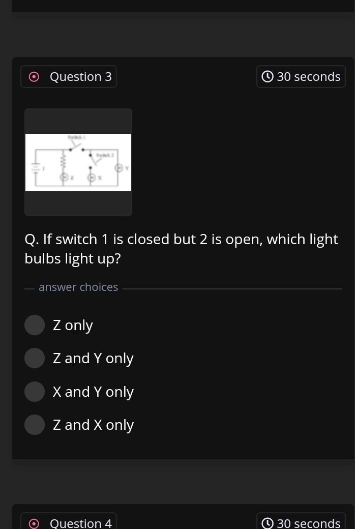The height and width of the screenshot is (529, 355).
Task: Select the "Z only" radio button
Action: (x=35, y=325)
